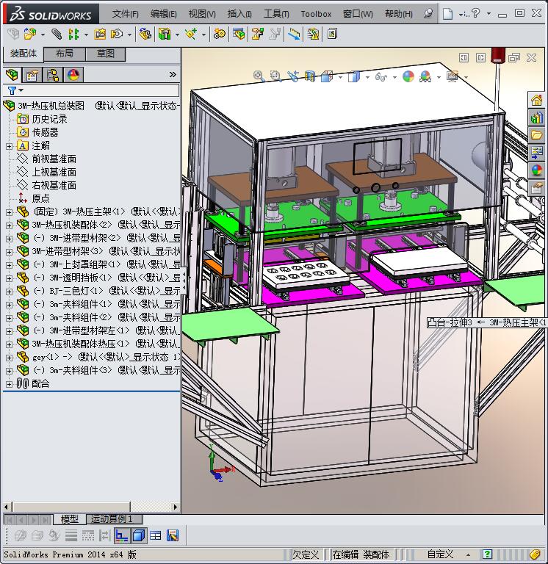The height and width of the screenshot is (564, 548).
Task: Click Zoom to Fit in viewport toolbar
Action: pyautogui.click(x=259, y=76)
